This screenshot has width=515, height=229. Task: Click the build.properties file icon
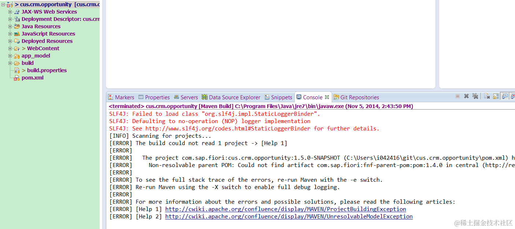click(17, 70)
